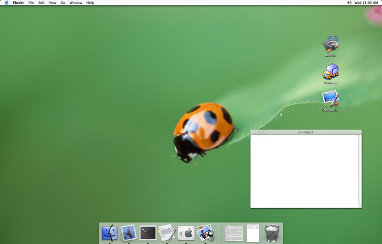
Task: Open System Preferences from the Dock
Action: click(186, 234)
